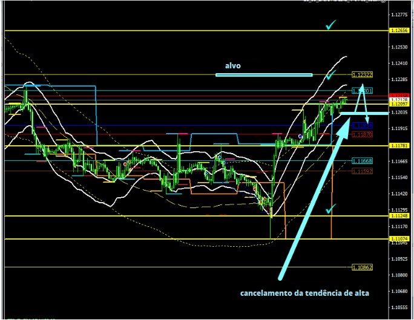414x320 pixels.
Task: Click the checkmark above the 1.11248 line
Action: coord(330,209)
